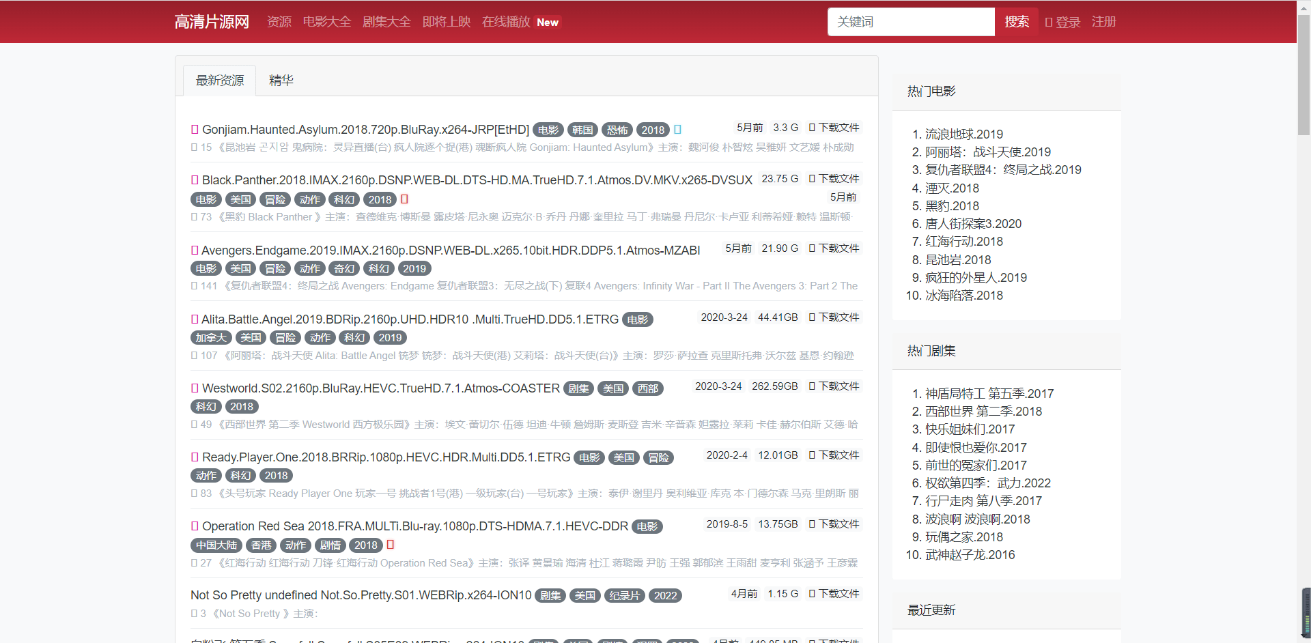Click the 注册 register link
Screen dimensions: 1311x643
click(x=1103, y=22)
